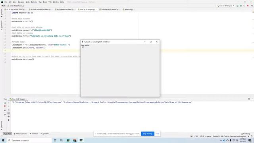Open the Window menu

coord(56,2)
